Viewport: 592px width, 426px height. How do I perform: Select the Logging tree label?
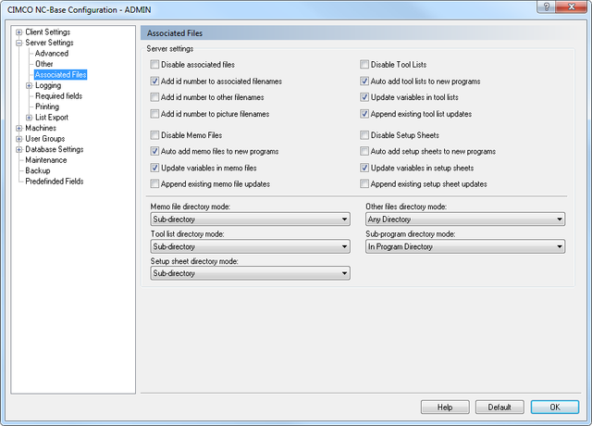tap(48, 85)
